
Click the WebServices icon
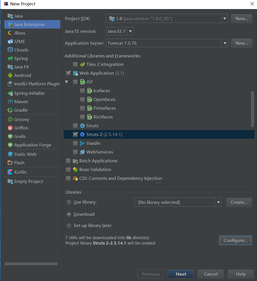pos(82,152)
